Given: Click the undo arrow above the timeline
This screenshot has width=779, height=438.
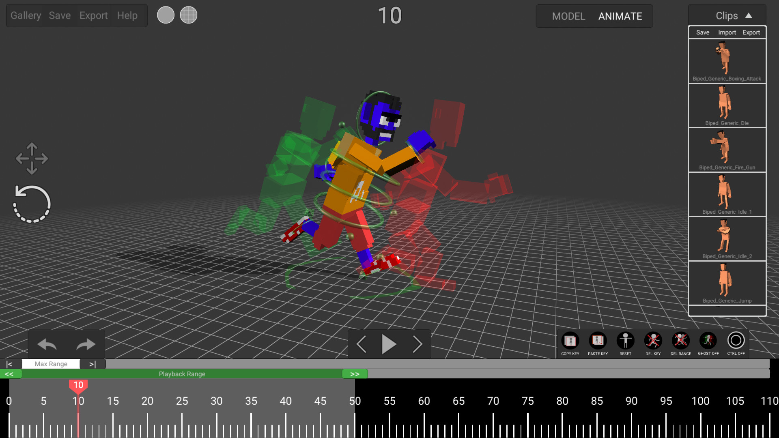Looking at the screenshot, I should (47, 344).
